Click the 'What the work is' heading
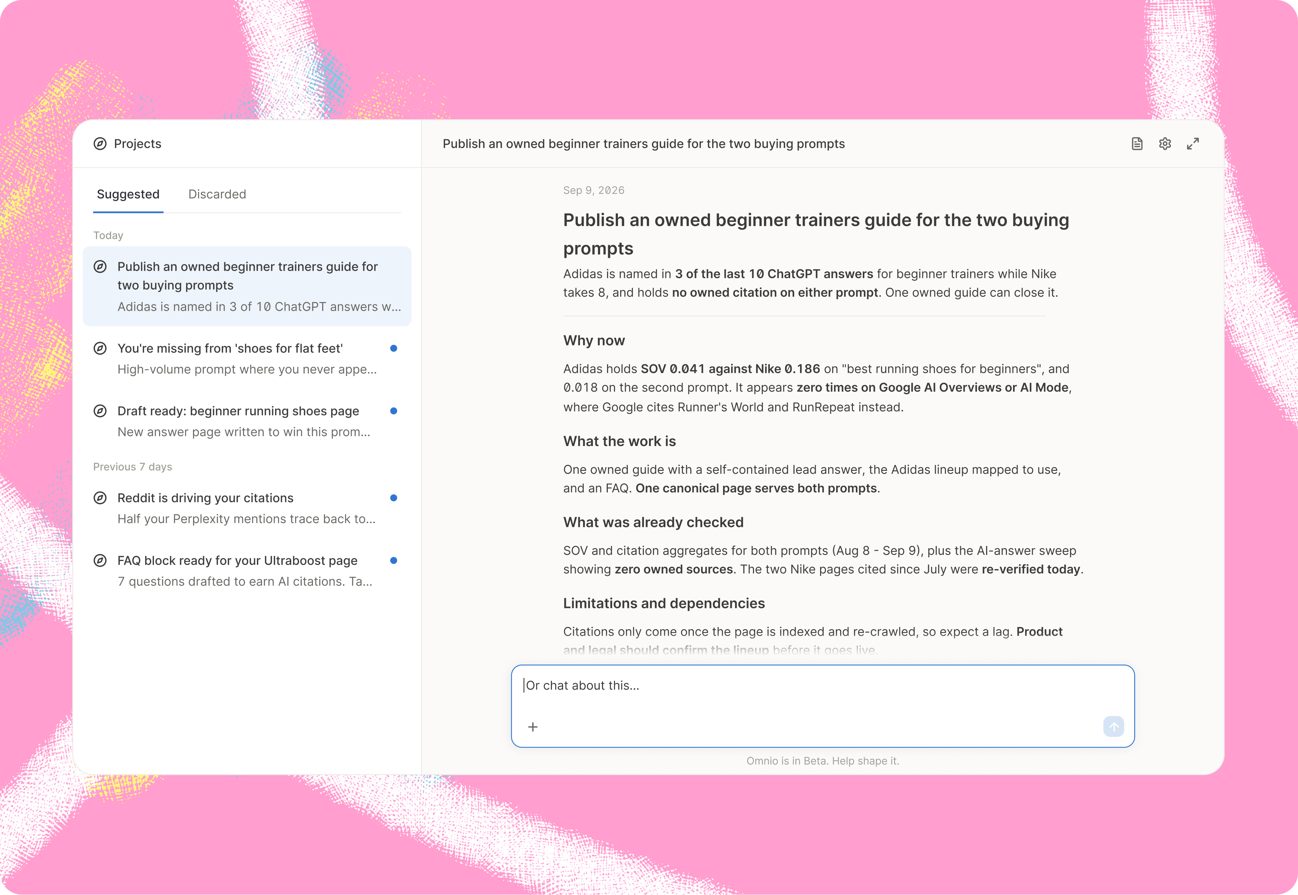This screenshot has height=895, width=1298. pyautogui.click(x=619, y=441)
